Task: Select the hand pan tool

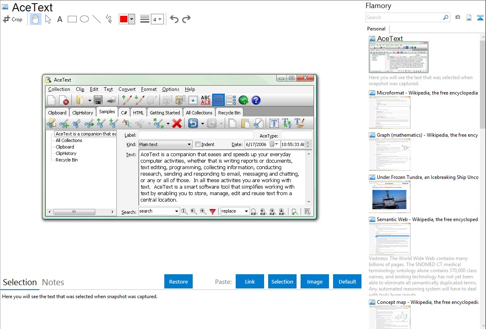Action: [x=35, y=19]
